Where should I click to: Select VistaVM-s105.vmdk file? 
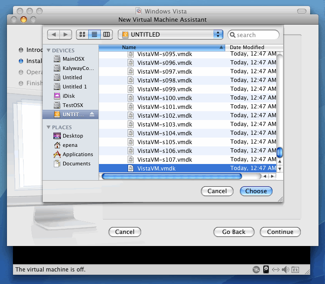(188, 142)
